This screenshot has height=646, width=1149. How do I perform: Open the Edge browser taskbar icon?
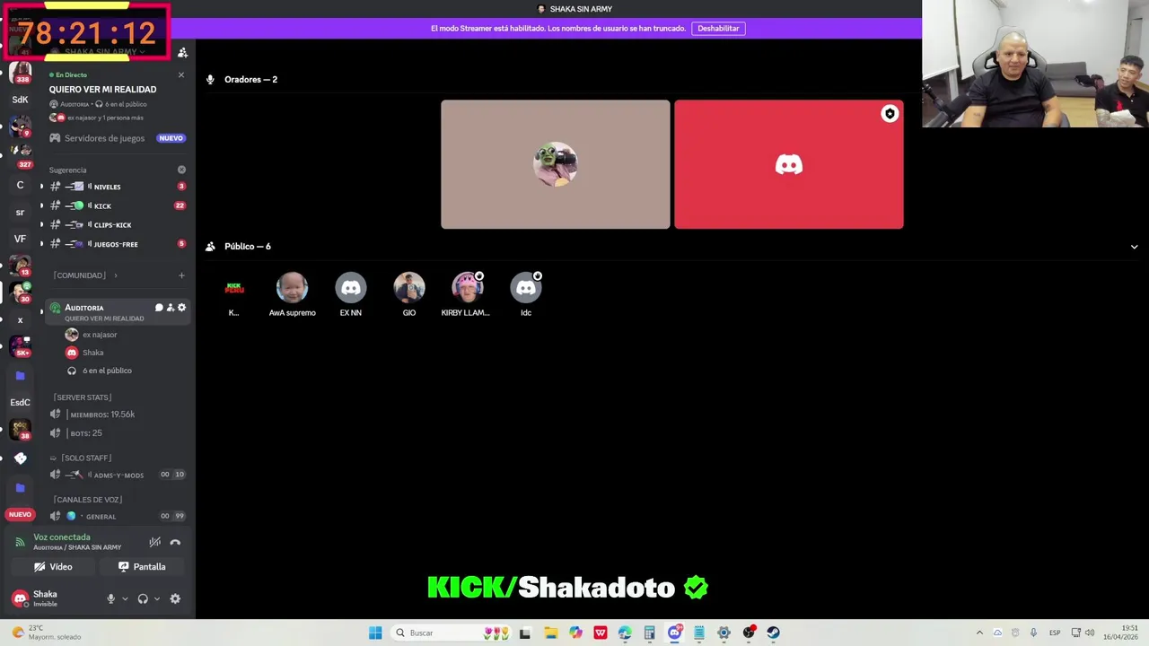tap(625, 633)
